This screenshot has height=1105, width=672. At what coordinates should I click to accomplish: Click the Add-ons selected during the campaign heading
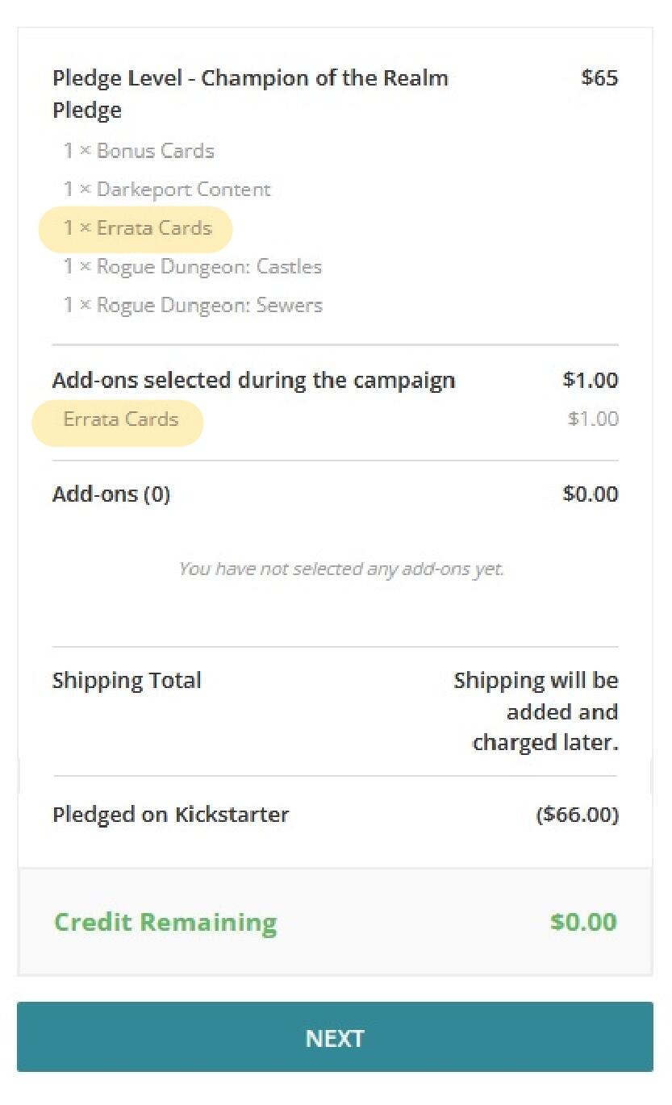point(253,380)
